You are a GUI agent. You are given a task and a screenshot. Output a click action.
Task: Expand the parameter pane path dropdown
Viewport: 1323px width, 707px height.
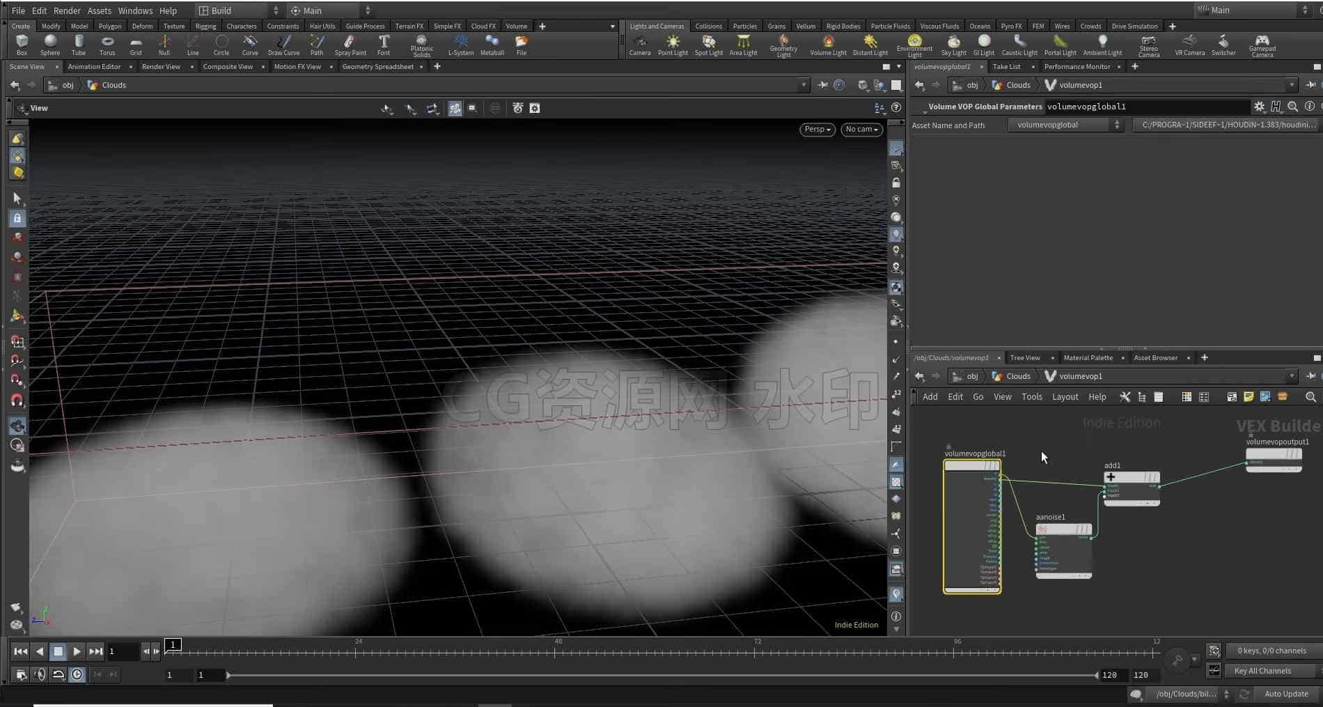[1292, 85]
